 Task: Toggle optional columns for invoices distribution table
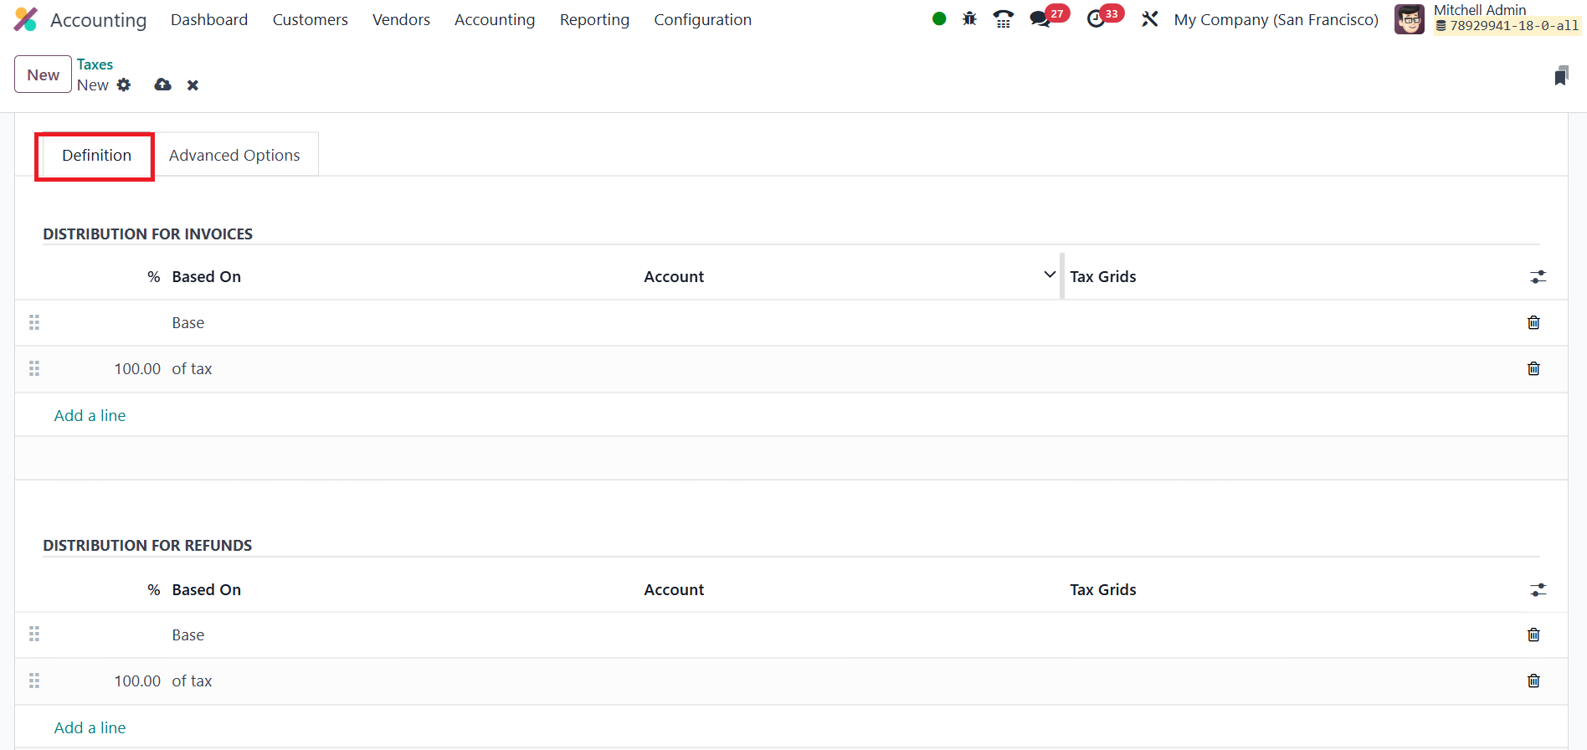(x=1538, y=276)
